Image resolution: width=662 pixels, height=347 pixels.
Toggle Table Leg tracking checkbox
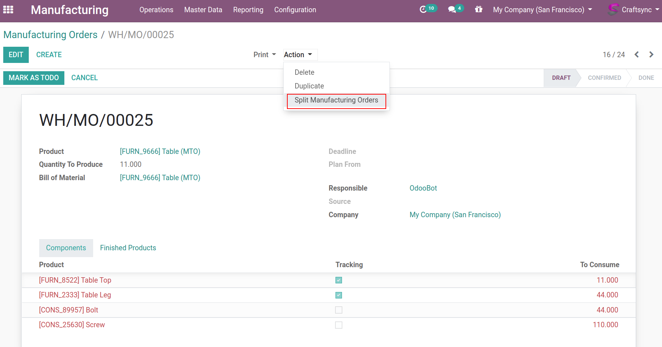(x=339, y=295)
